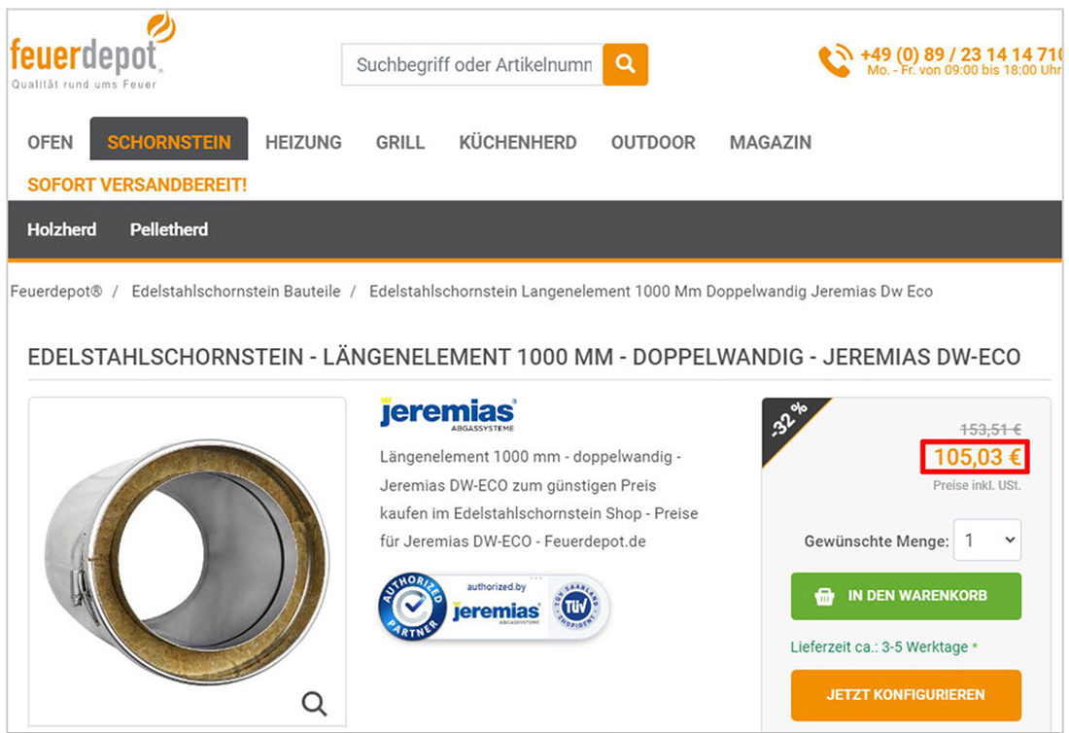1069x733 pixels.
Task: Click the Authorized Partner Jeremias badge
Action: pyautogui.click(x=460, y=607)
